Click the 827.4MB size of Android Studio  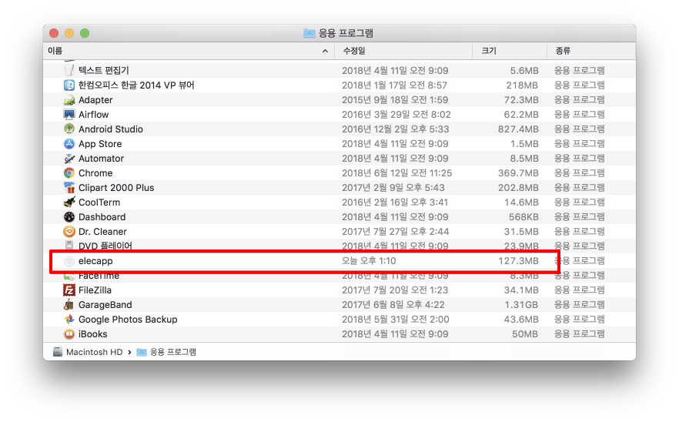tap(518, 129)
